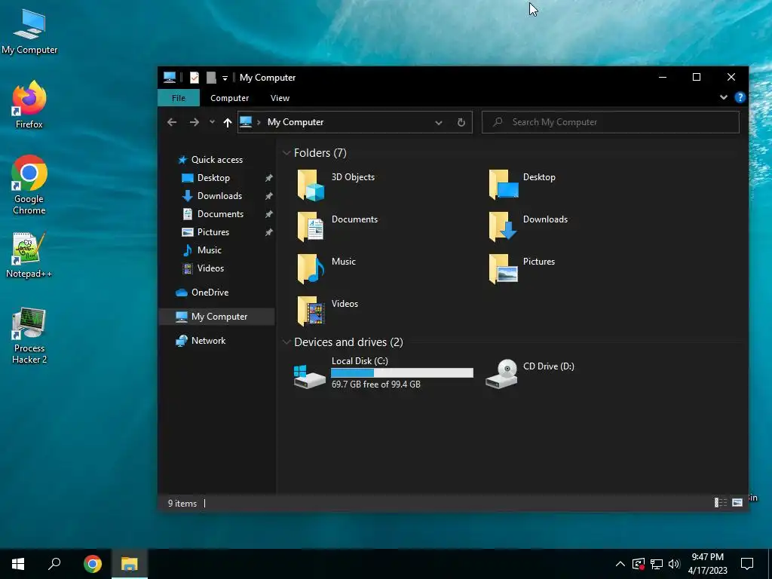Click the Properties icon in quick access toolbar
Image resolution: width=772 pixels, height=579 pixels.
click(x=195, y=78)
